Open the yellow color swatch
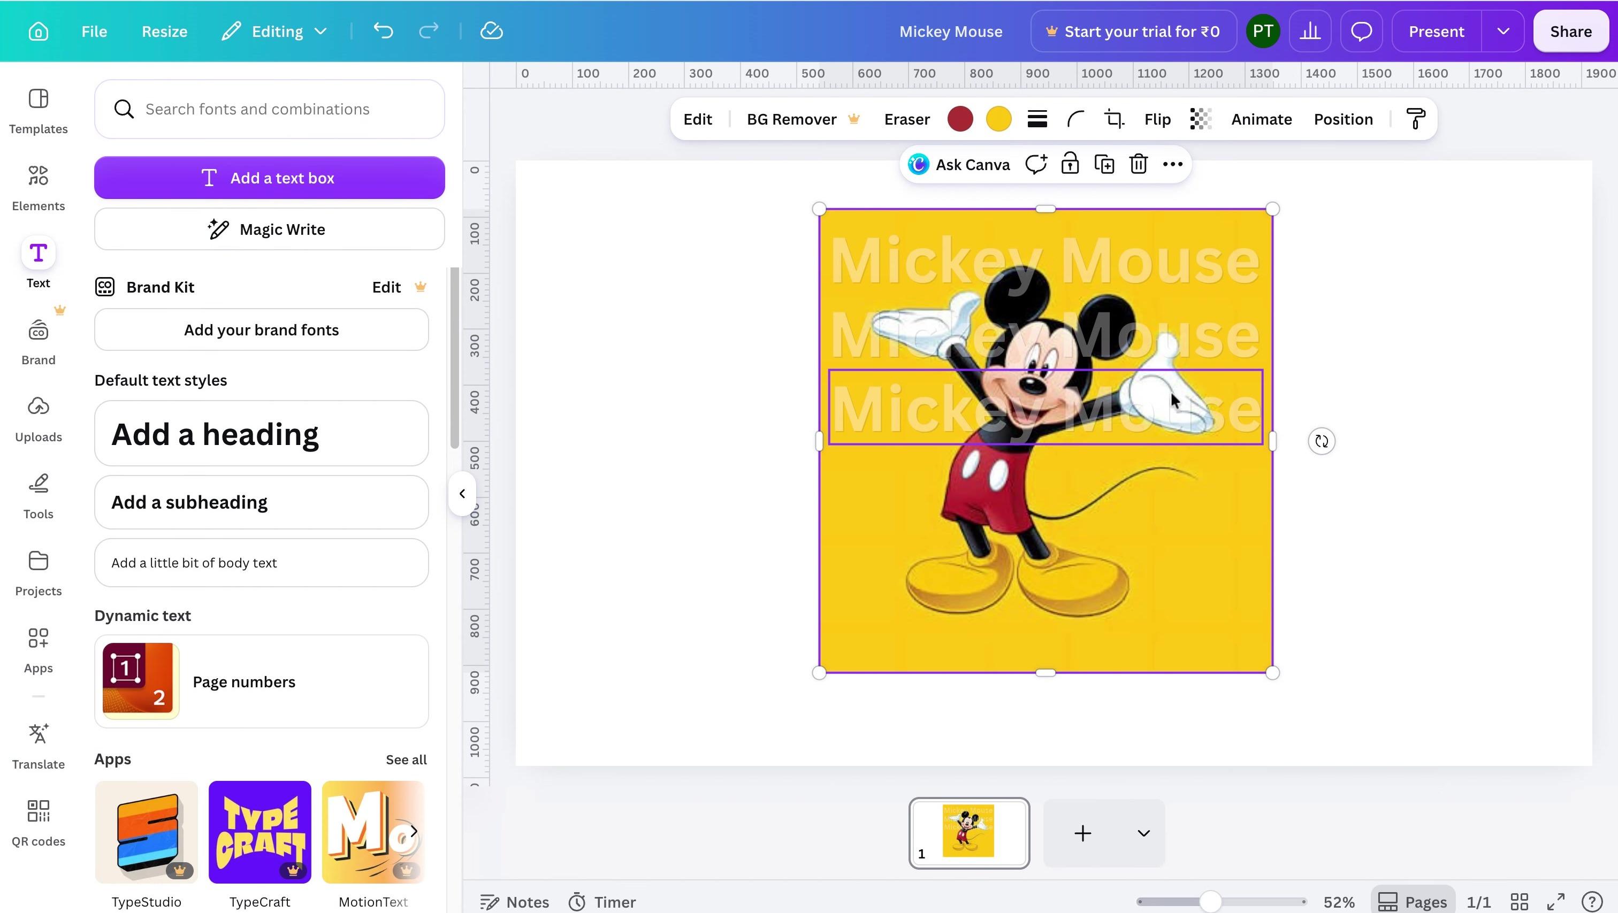 click(x=999, y=119)
